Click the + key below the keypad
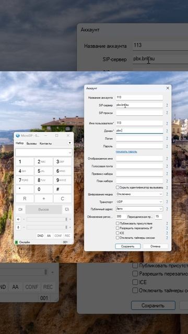Viewport: 188px width, 334px height. [44, 199]
